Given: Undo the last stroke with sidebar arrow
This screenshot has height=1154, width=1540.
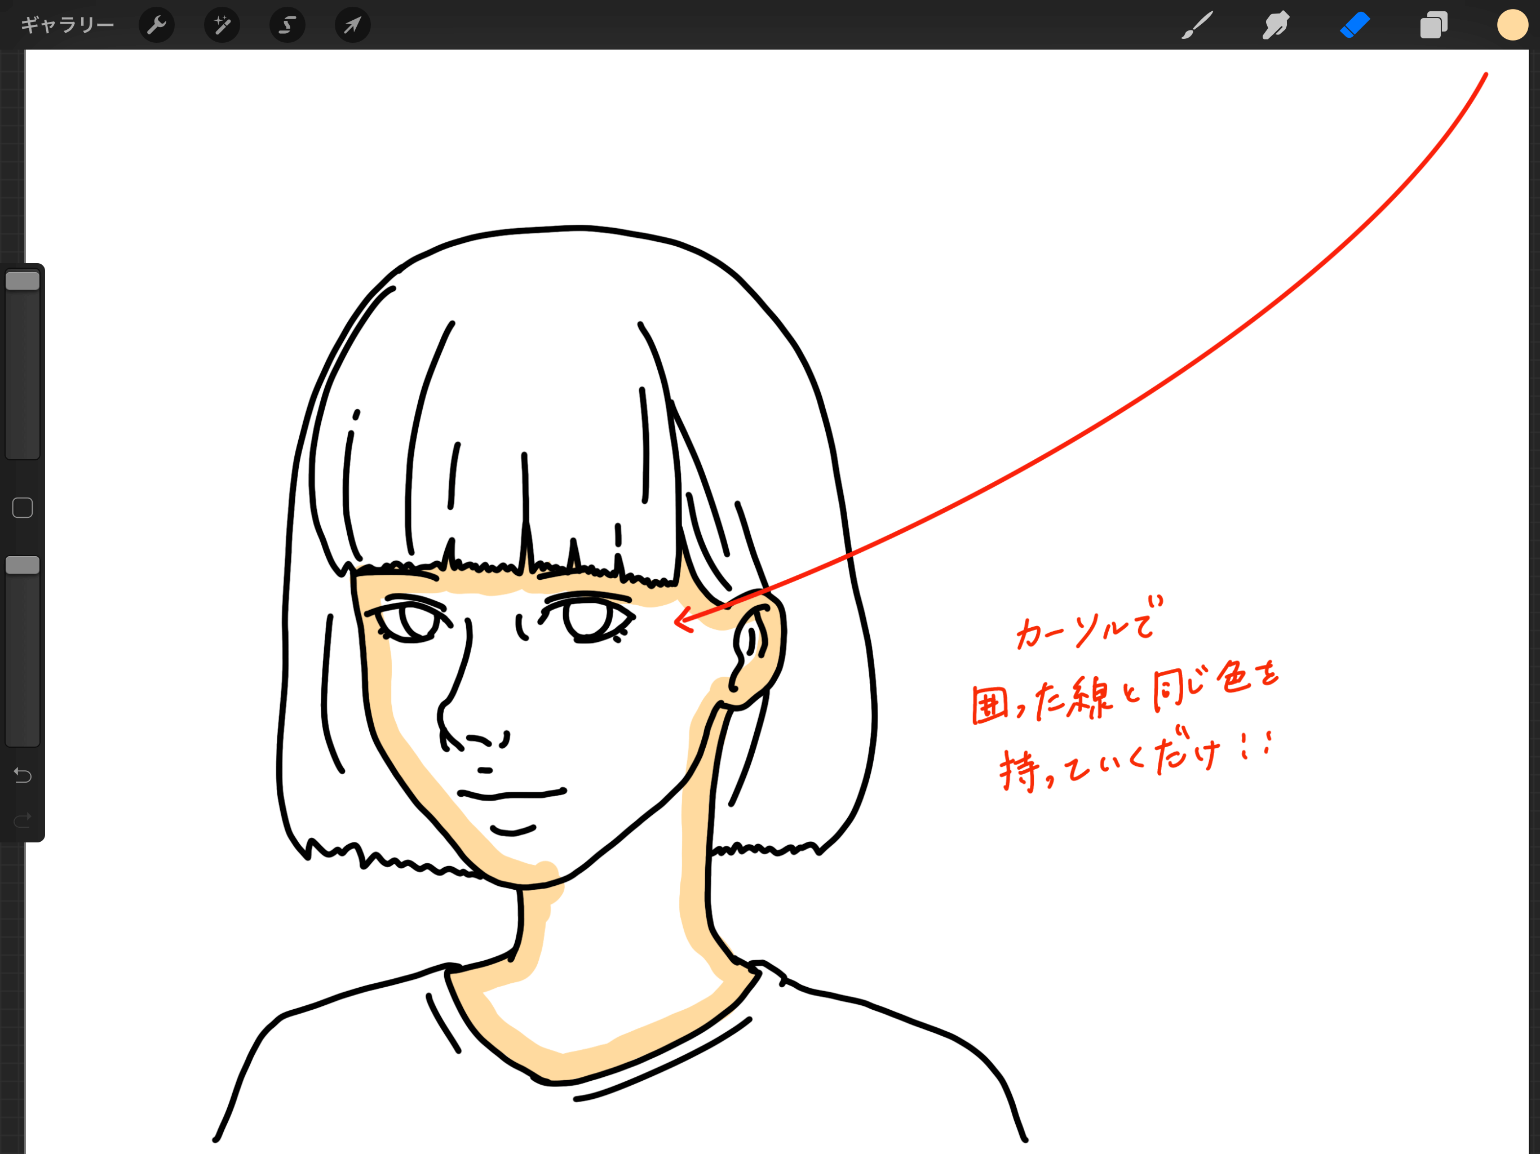Looking at the screenshot, I should tap(23, 775).
